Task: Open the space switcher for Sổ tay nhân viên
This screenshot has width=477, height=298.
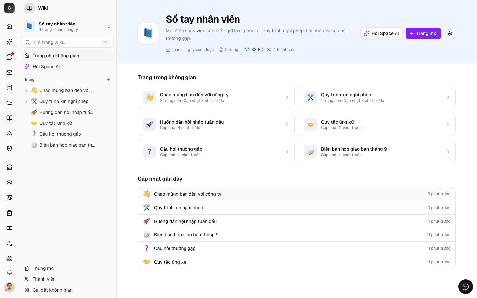Action: click(68, 26)
